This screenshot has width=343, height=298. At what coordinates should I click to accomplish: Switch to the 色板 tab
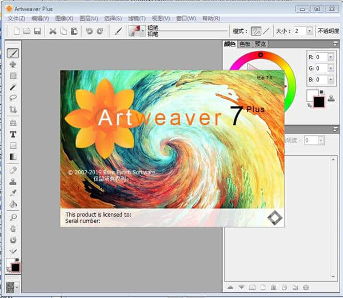tap(245, 44)
